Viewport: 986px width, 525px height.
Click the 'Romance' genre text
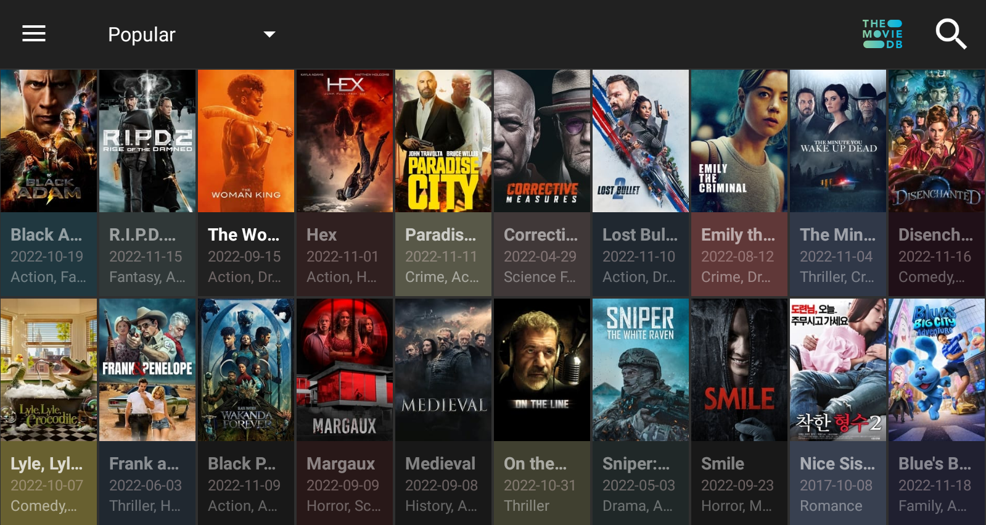(831, 506)
